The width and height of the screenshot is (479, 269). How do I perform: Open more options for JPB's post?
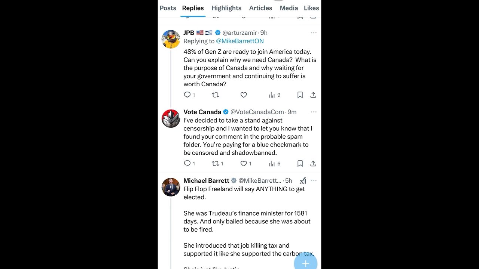point(314,33)
